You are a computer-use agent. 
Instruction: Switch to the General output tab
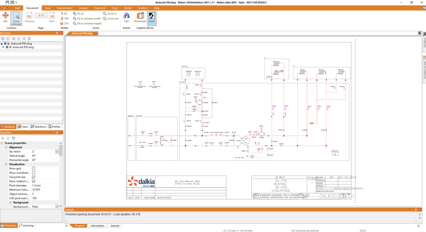coord(115,226)
